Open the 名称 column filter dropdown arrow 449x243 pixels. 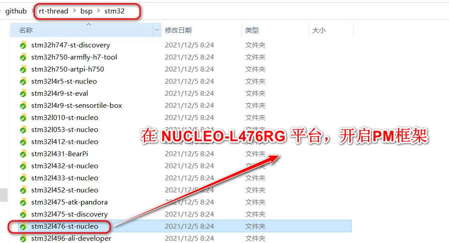tap(157, 30)
